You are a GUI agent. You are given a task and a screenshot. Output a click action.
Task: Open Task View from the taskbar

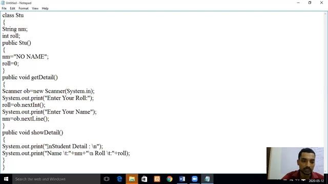click(107, 179)
